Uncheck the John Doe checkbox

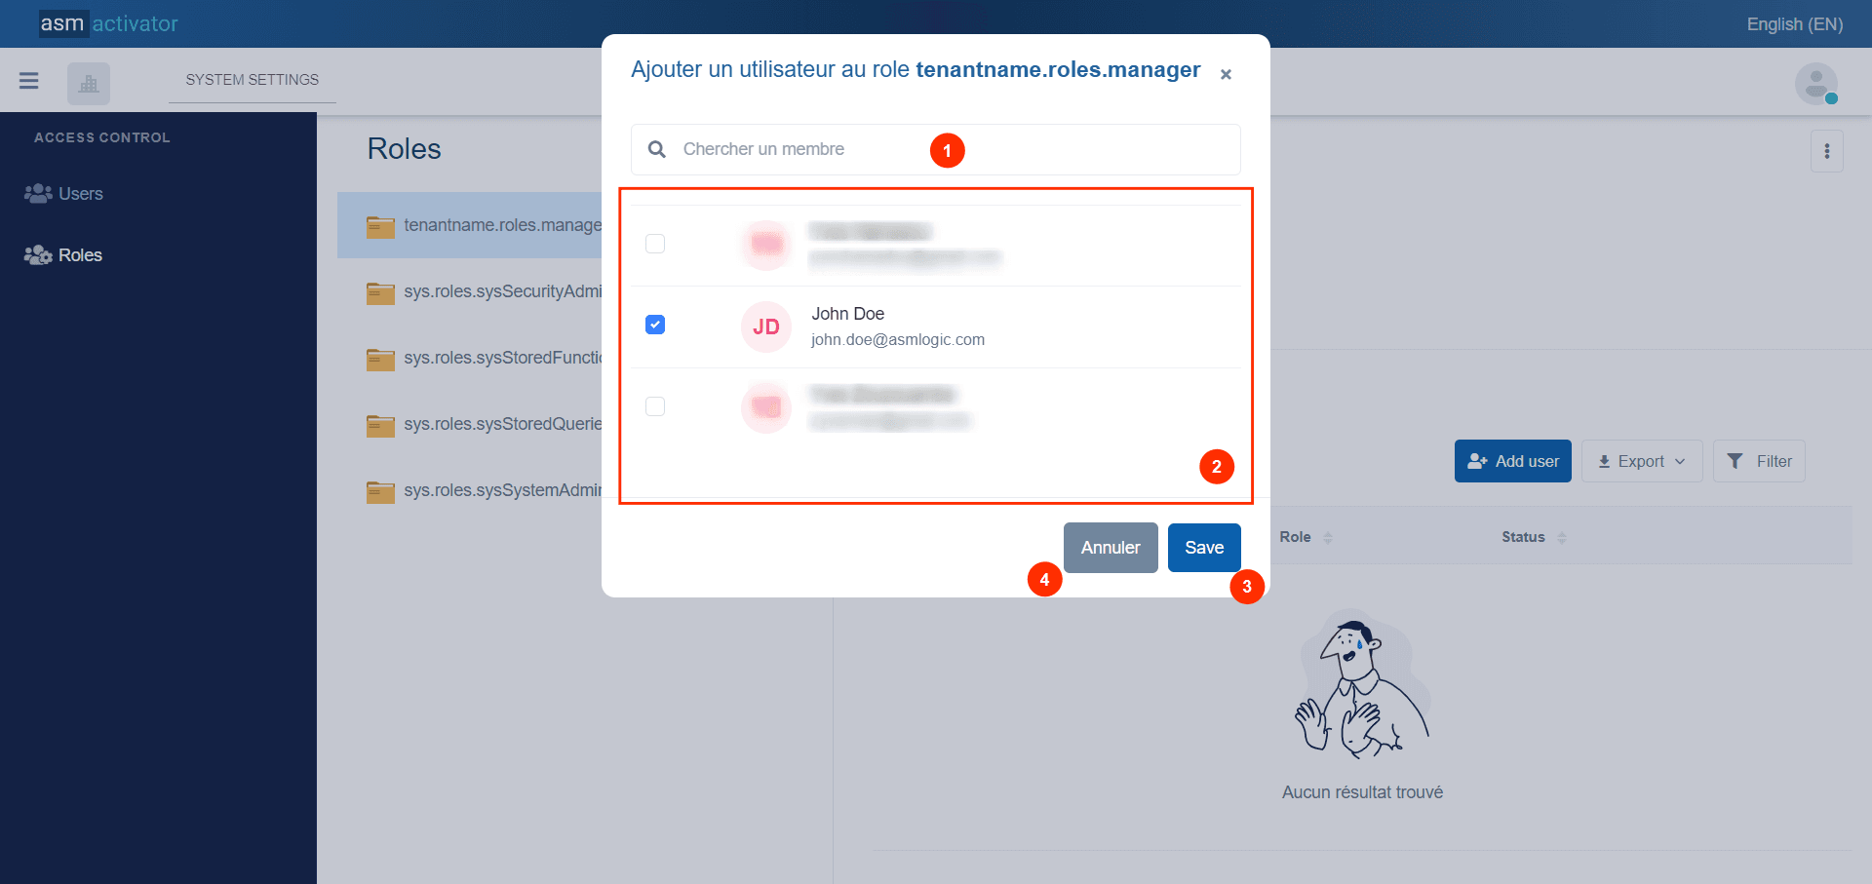coord(655,325)
